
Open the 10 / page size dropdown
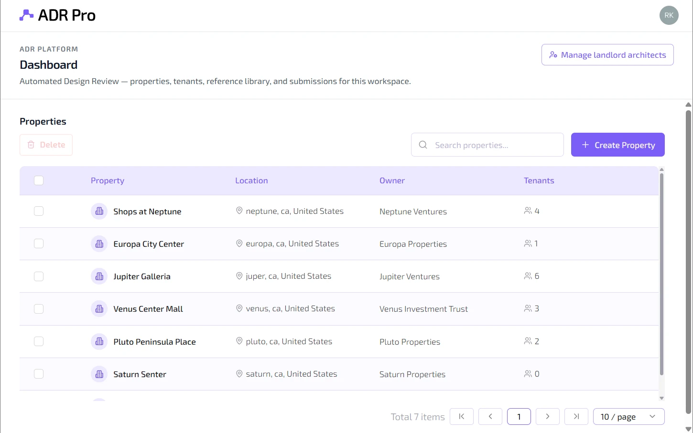[x=628, y=416]
